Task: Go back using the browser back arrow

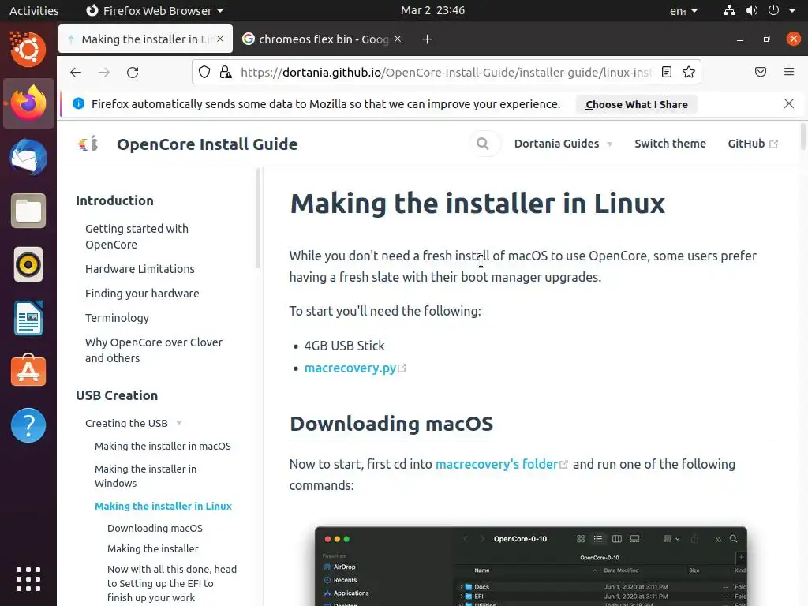Action: (x=76, y=72)
